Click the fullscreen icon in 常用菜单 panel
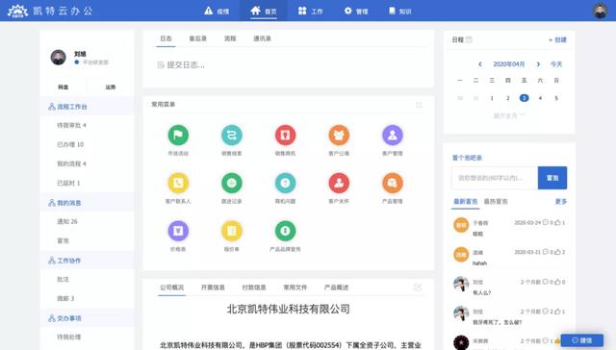The width and height of the screenshot is (616, 350). (419, 105)
